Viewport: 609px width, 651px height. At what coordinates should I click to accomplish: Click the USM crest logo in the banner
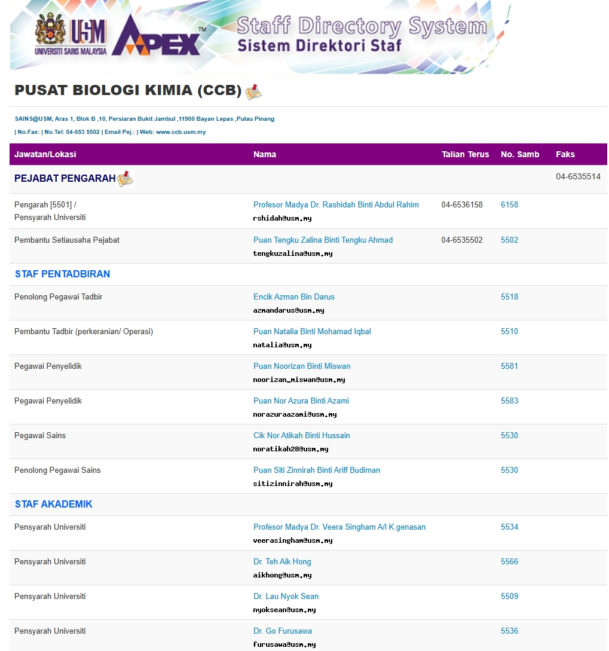click(x=50, y=29)
